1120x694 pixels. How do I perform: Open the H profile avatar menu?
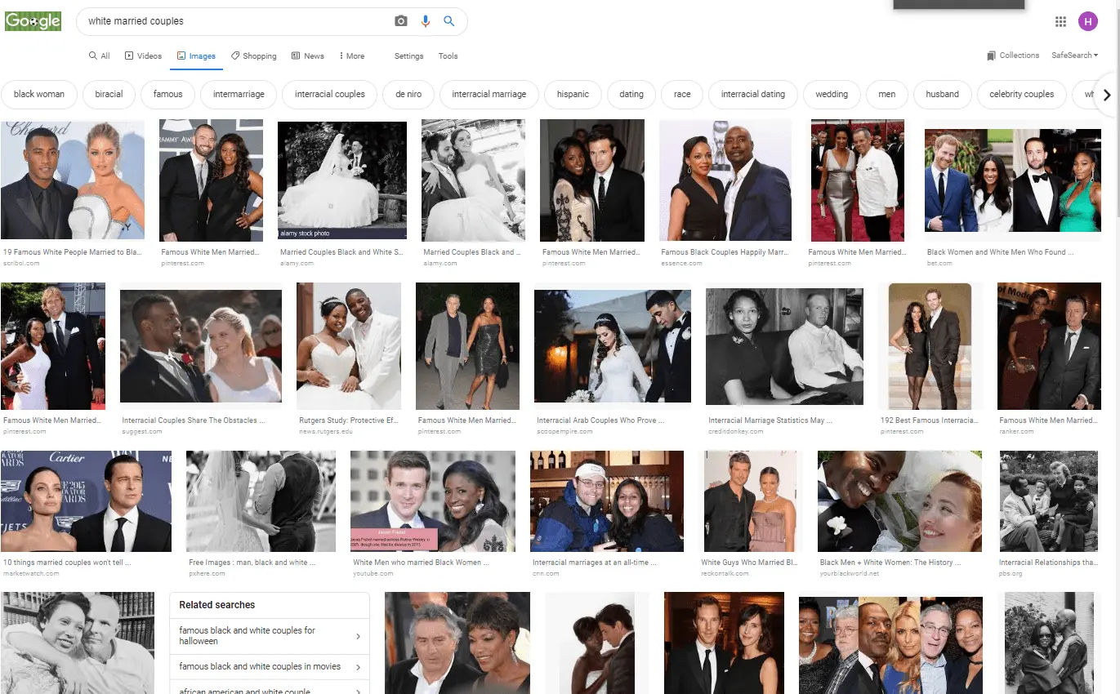point(1088,20)
